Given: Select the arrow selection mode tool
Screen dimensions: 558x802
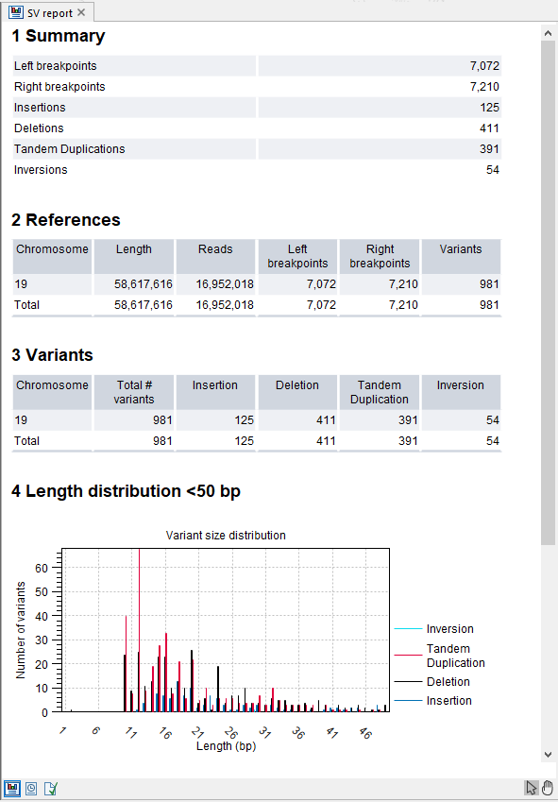Looking at the screenshot, I should coord(532,788).
